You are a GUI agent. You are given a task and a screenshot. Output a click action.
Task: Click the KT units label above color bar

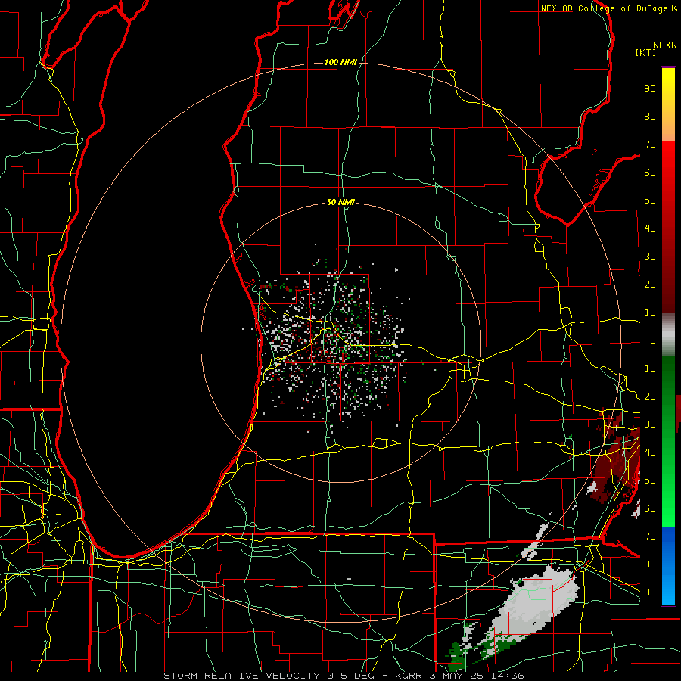[x=646, y=52]
